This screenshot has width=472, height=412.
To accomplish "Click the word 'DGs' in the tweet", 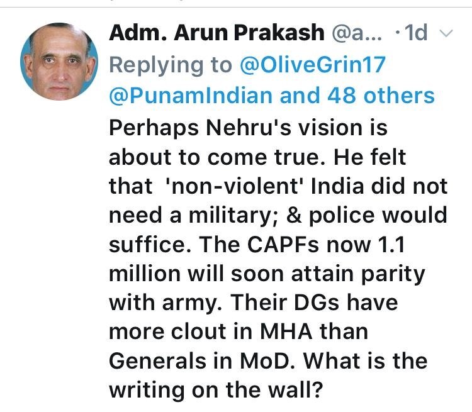I will tap(317, 303).
